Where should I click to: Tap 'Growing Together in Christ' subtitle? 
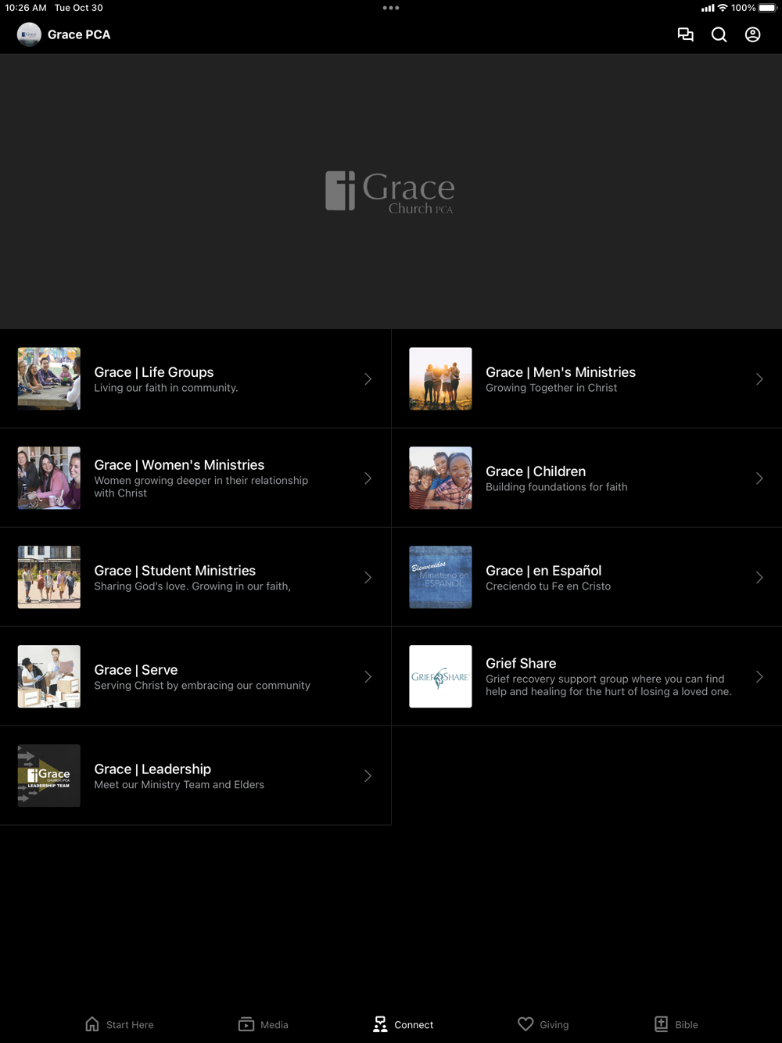coord(551,388)
